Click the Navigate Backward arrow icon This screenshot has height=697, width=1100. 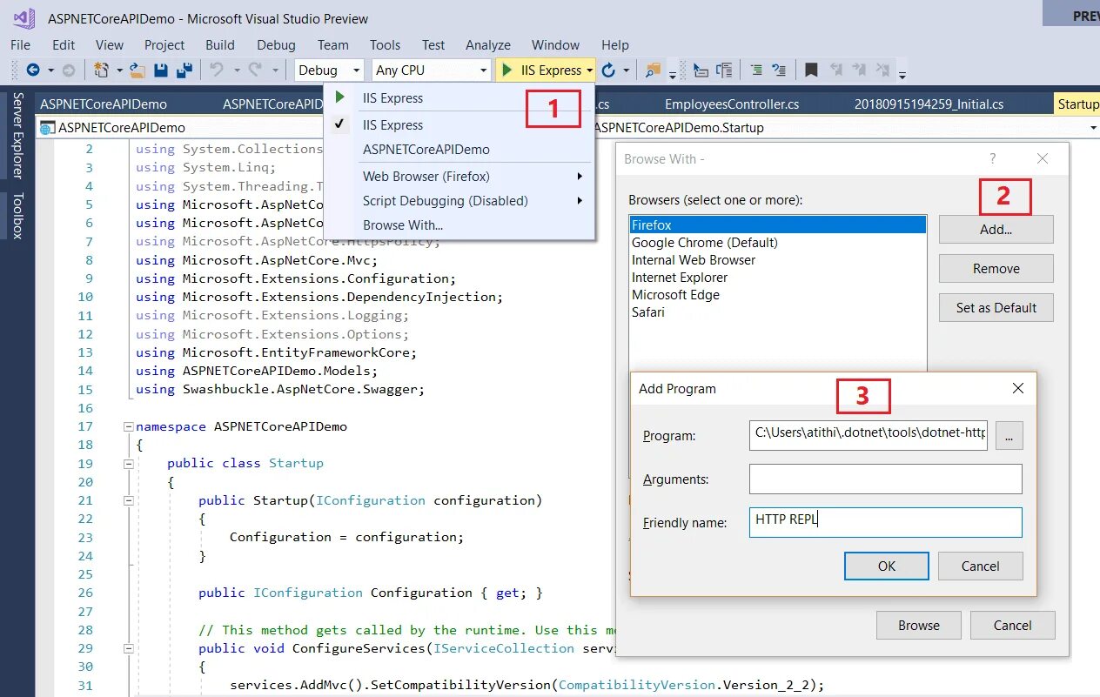[33, 70]
